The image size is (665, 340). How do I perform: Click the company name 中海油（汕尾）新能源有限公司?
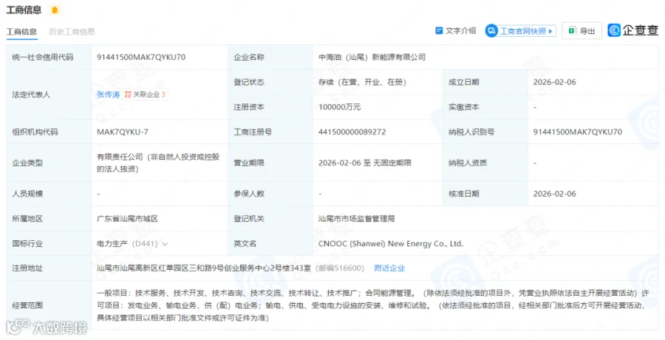tap(372, 57)
